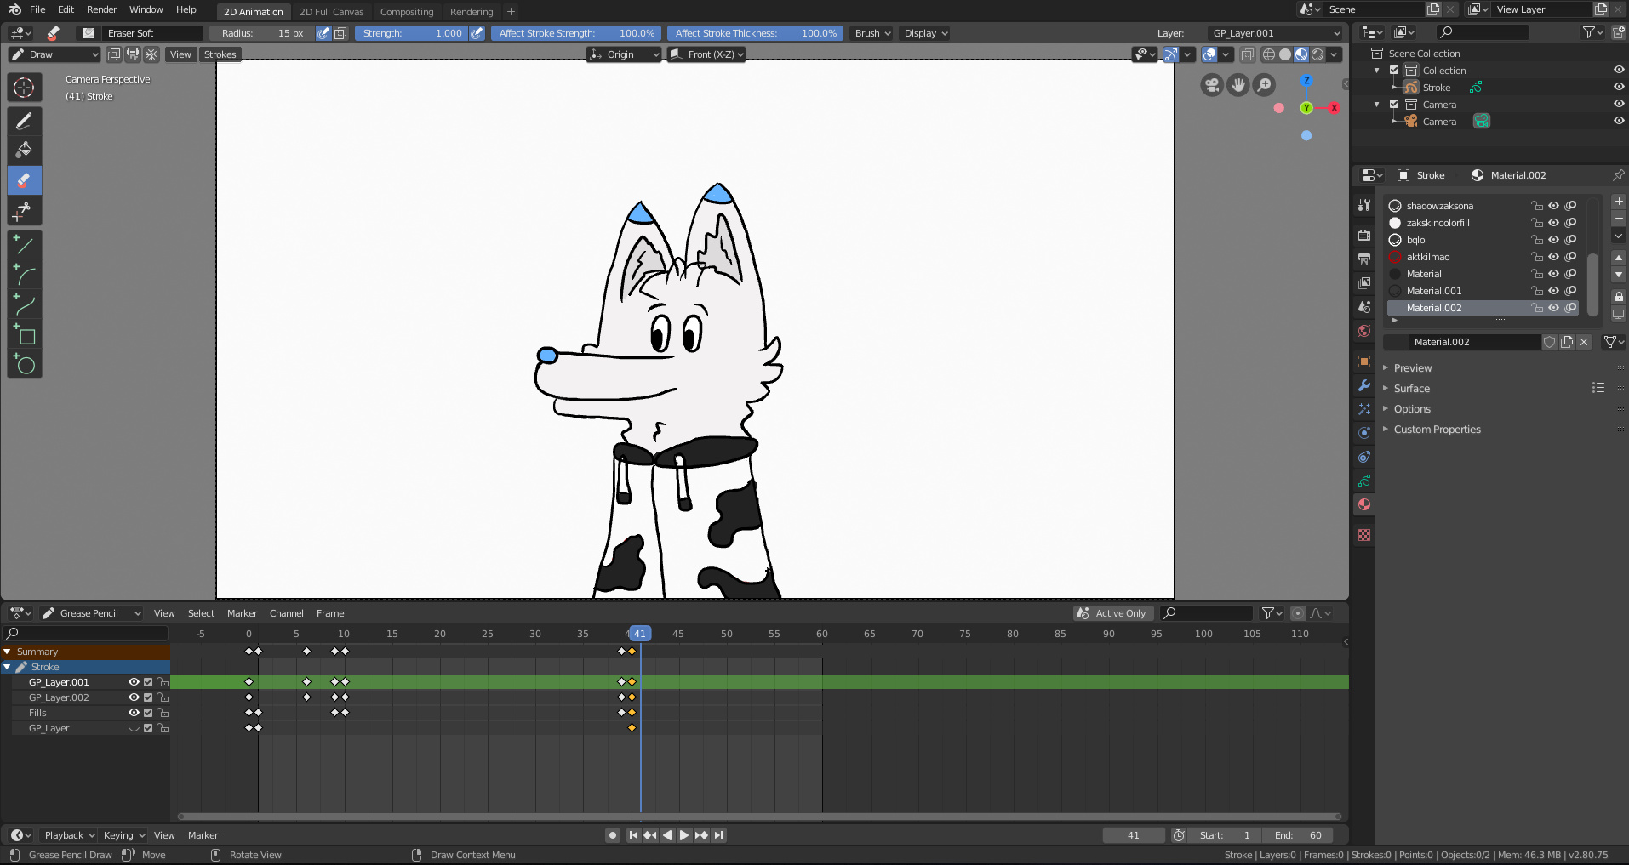Click the End frame field

coord(1298,835)
